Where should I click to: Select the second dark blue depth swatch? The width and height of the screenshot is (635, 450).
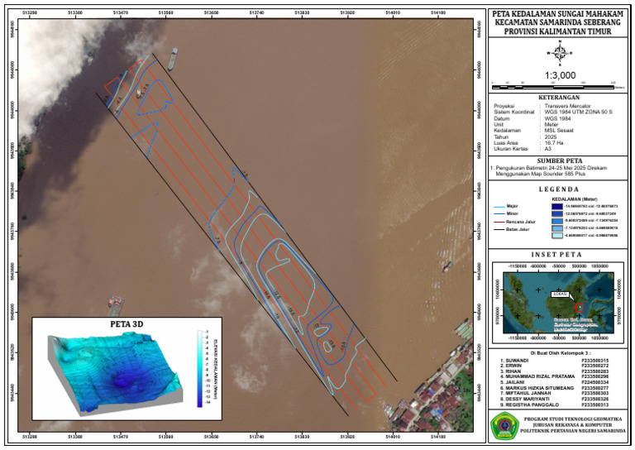pyautogui.click(x=556, y=213)
